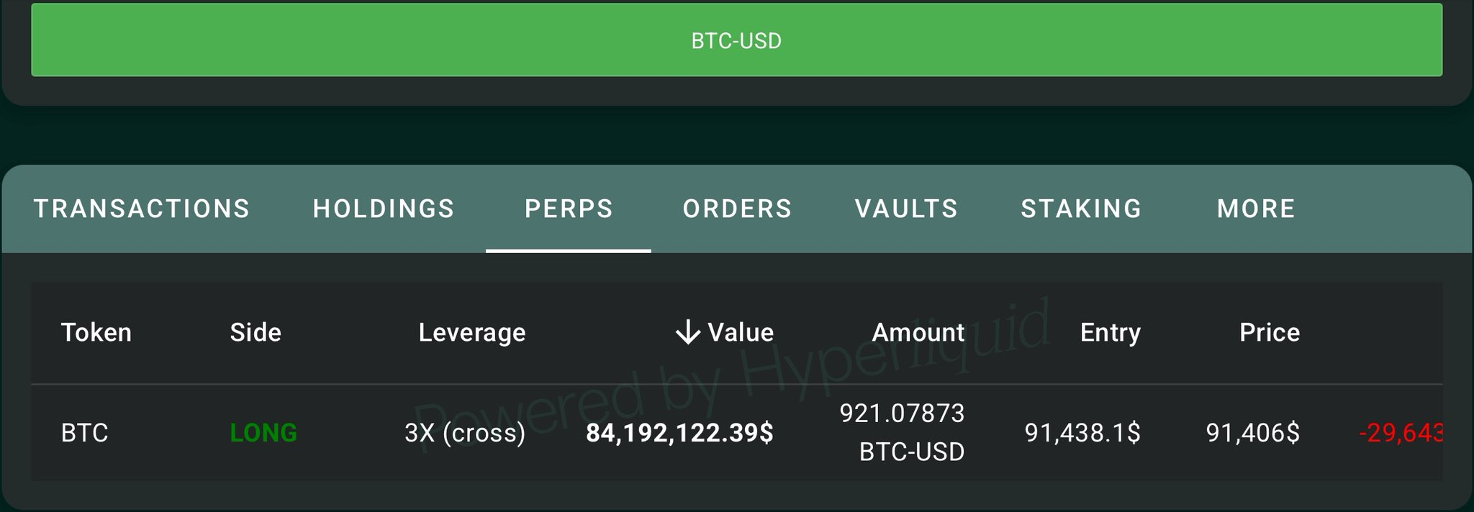Expand the MORE tab menu

click(x=1256, y=209)
